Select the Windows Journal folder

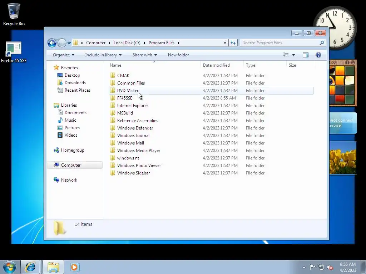pos(211,135)
